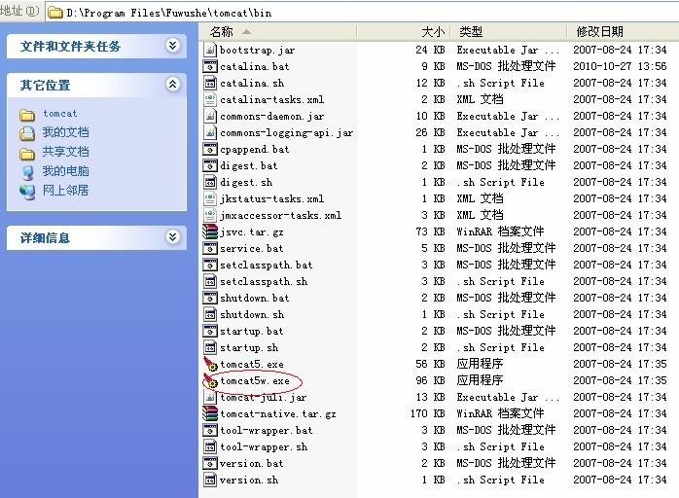
Task: Open 网上邻居 from other places
Action: 64,191
